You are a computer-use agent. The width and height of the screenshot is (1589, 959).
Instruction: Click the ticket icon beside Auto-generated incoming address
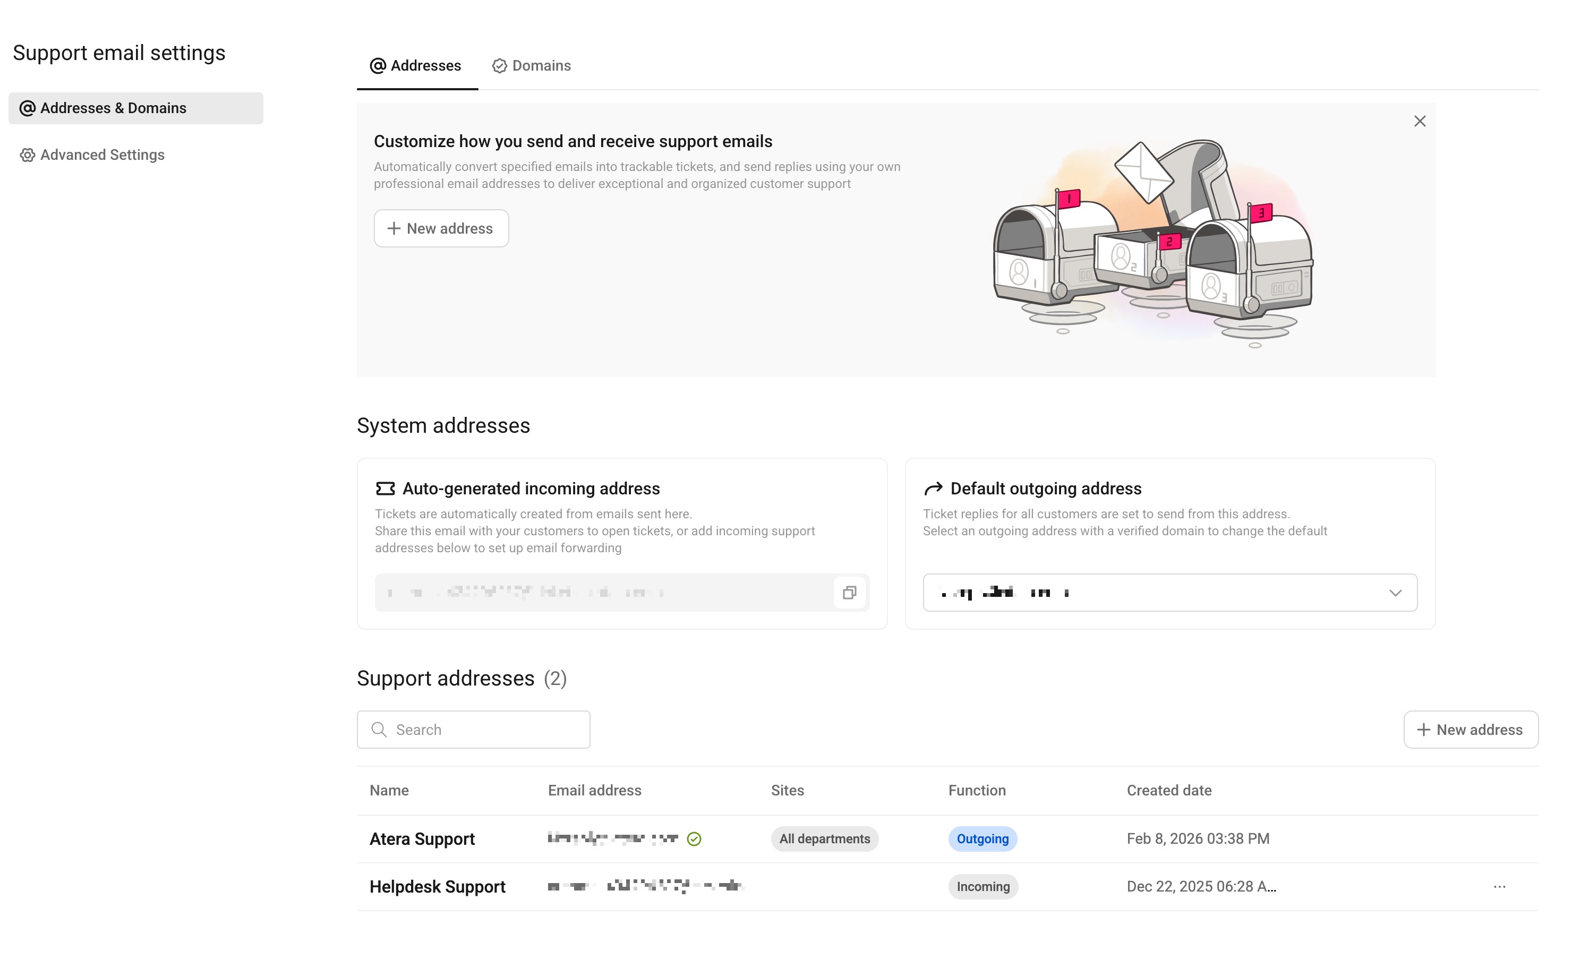pos(385,489)
